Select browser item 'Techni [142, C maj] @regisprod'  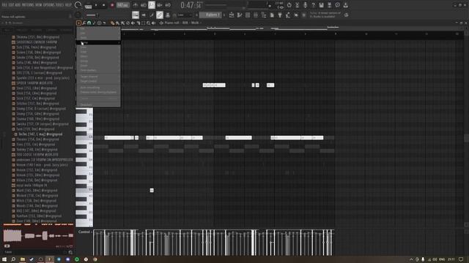pyautogui.click(x=38, y=134)
